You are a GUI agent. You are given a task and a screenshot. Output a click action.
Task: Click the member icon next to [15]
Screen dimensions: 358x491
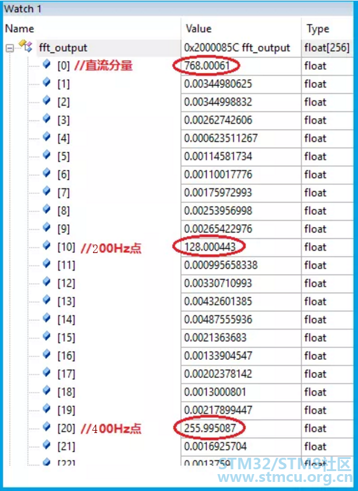coord(46,336)
